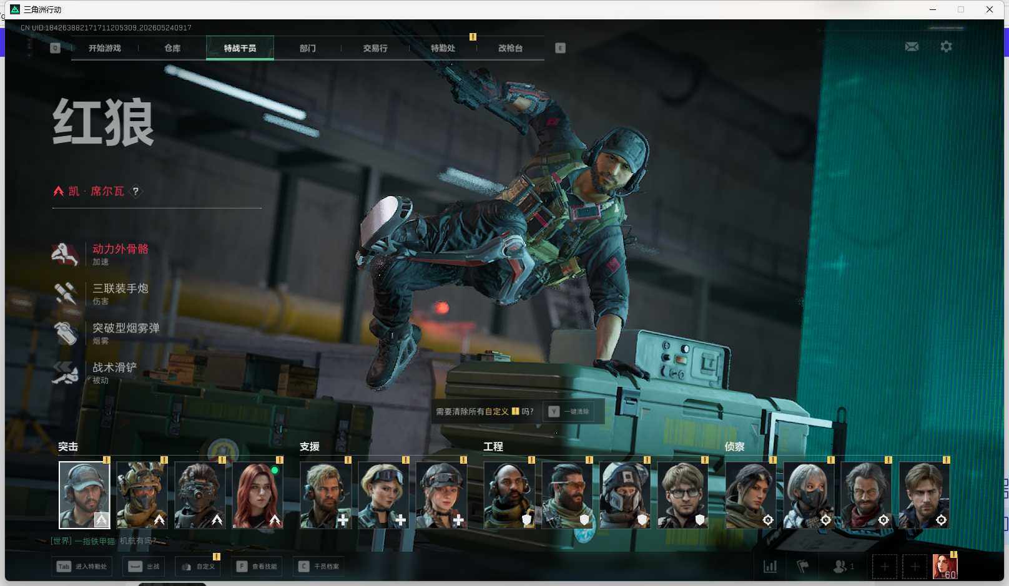Select the 突破型烟雾弹 skill icon
The height and width of the screenshot is (586, 1009).
point(65,333)
